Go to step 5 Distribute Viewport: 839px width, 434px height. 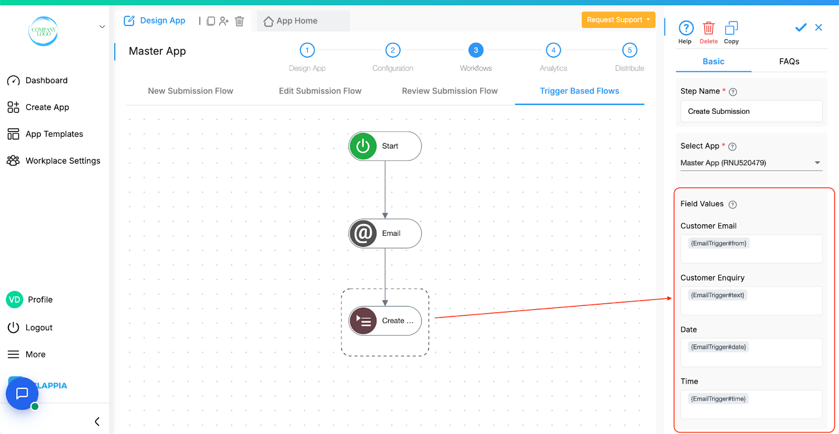[x=630, y=50]
